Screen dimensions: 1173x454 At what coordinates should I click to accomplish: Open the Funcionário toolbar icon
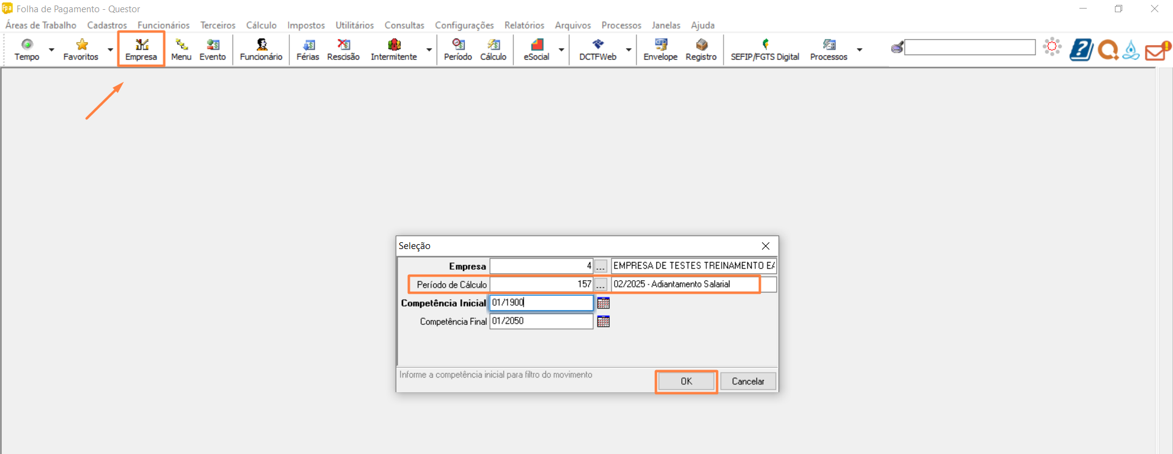(261, 49)
